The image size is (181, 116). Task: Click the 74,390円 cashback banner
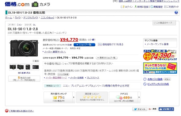pyautogui.click(x=160, y=55)
